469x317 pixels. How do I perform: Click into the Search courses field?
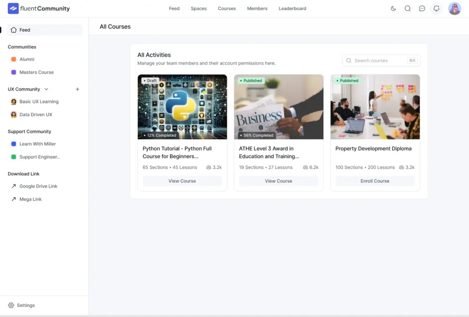pyautogui.click(x=381, y=60)
